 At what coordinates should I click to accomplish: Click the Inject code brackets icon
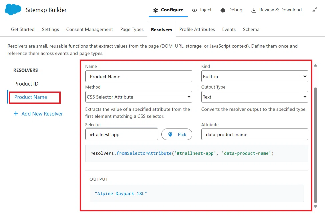tap(194, 10)
